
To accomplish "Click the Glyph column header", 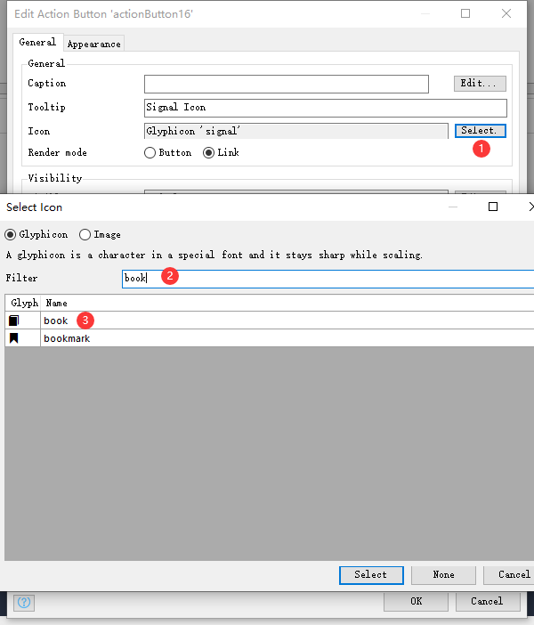I will click(23, 303).
